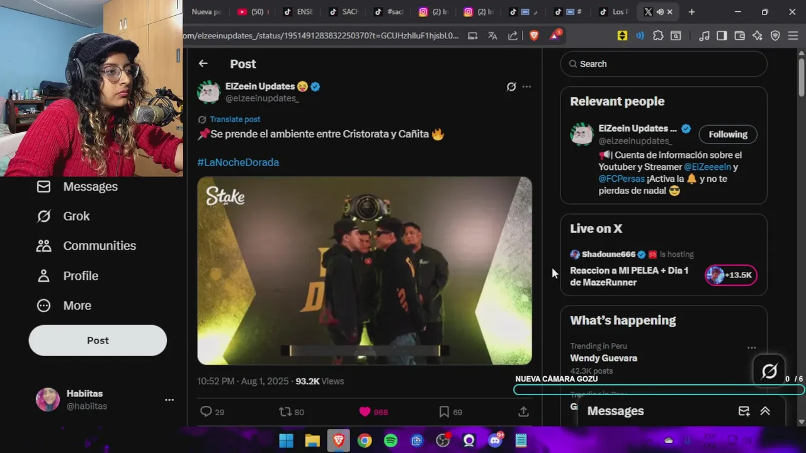
Task: Switch to the Los P TikTok tab
Action: point(613,12)
